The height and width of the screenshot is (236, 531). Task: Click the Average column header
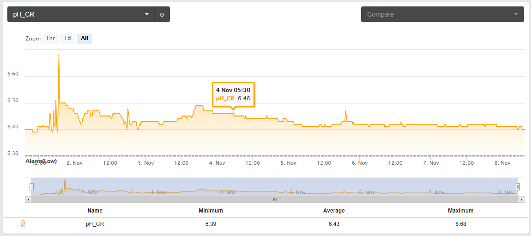[334, 211]
